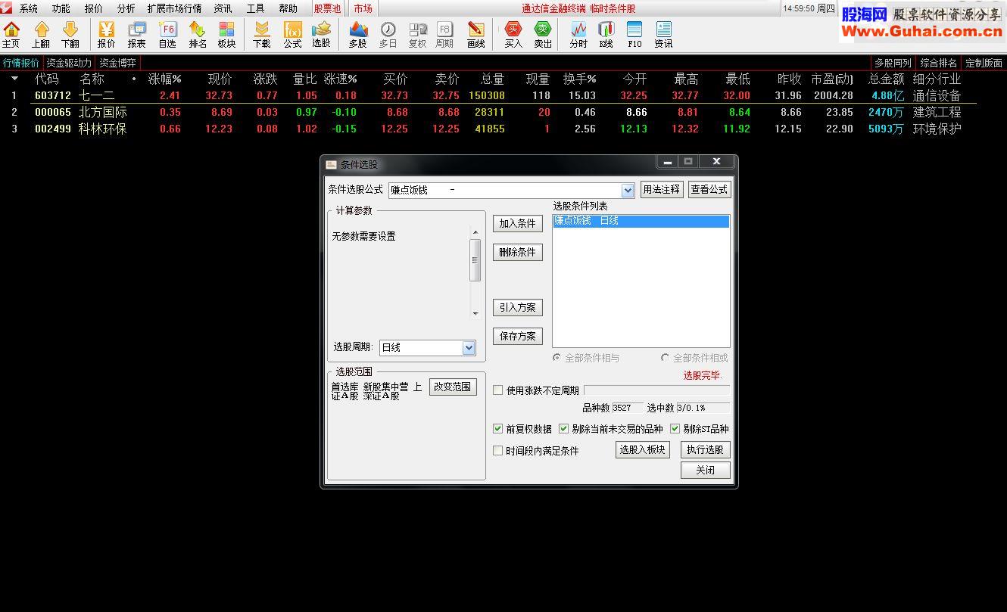Expand the 条件选股公式 dropdown

click(x=628, y=191)
